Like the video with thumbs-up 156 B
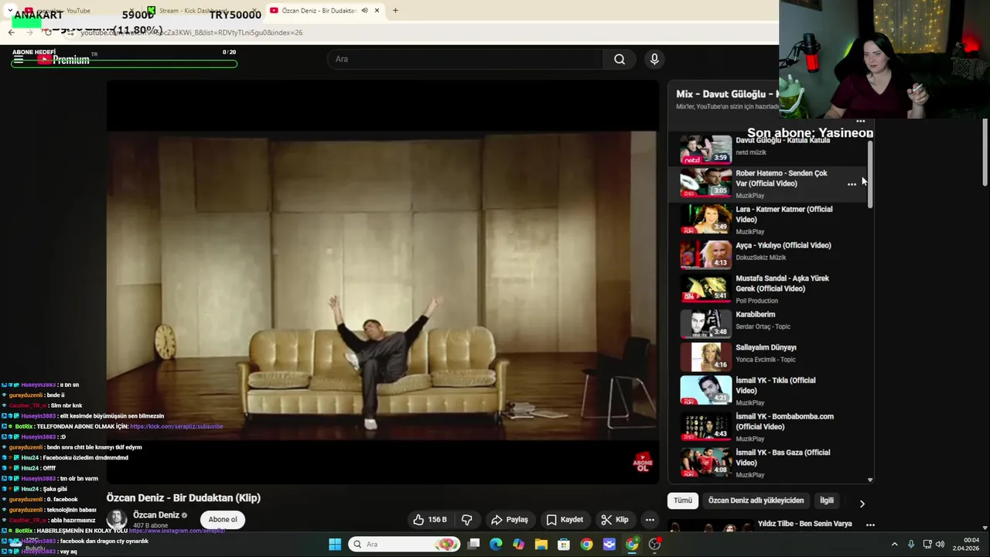The height and width of the screenshot is (557, 990). (430, 520)
